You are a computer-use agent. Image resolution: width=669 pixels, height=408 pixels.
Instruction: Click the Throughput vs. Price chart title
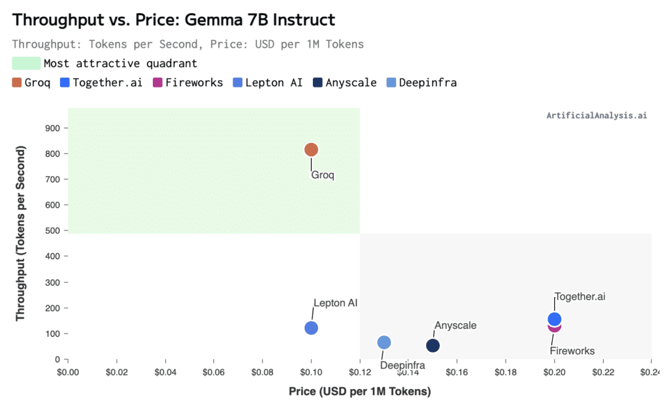[x=174, y=20]
